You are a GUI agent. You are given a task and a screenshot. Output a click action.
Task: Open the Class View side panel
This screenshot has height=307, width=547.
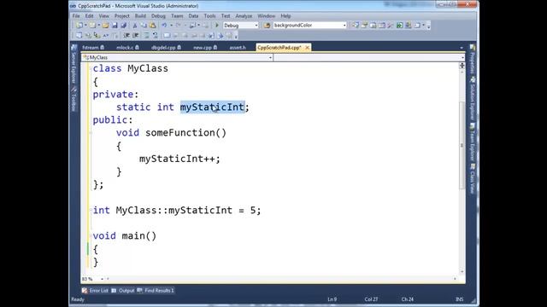point(473,179)
